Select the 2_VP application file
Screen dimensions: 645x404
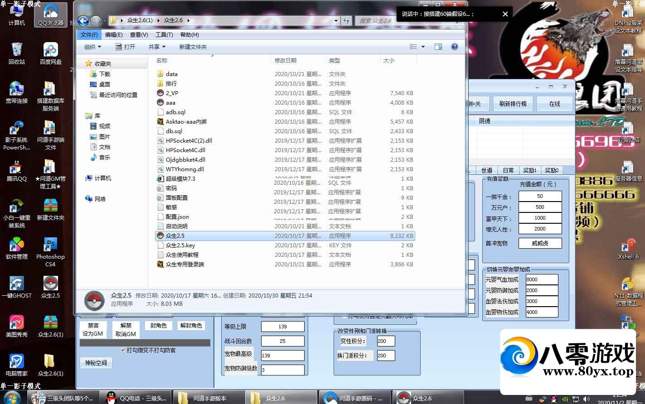point(285,93)
